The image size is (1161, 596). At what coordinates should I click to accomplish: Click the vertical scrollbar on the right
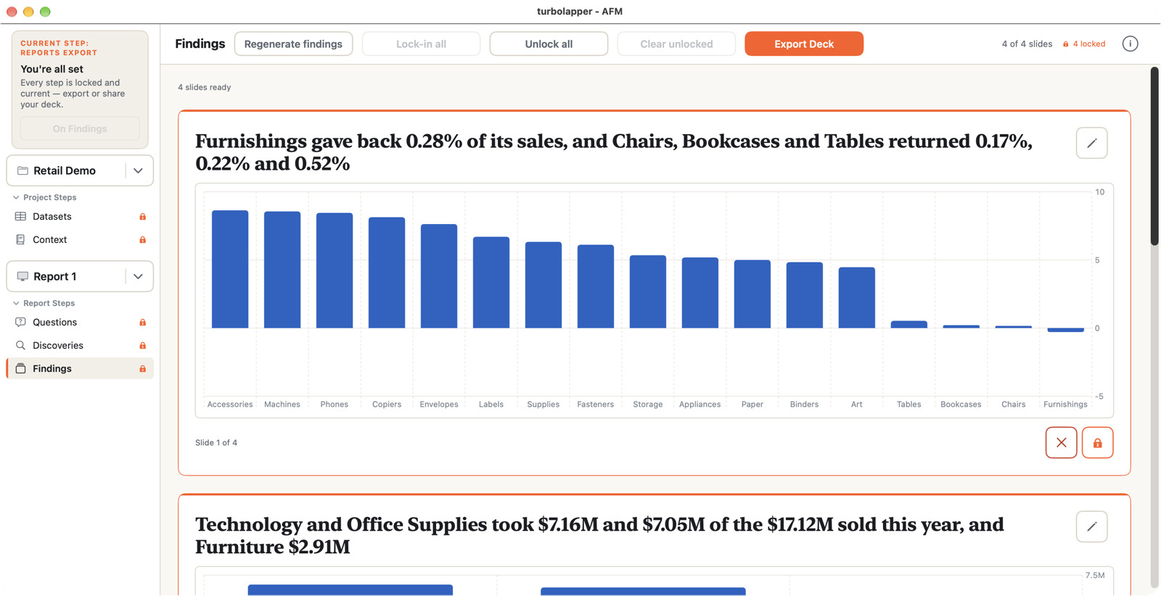(x=1154, y=156)
